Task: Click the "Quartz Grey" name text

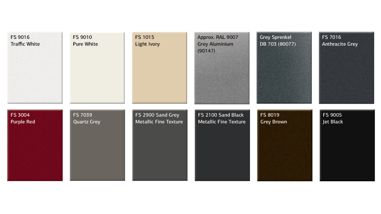Action: (86, 122)
